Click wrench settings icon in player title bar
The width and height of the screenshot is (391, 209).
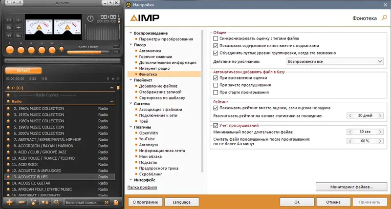coord(14,3)
